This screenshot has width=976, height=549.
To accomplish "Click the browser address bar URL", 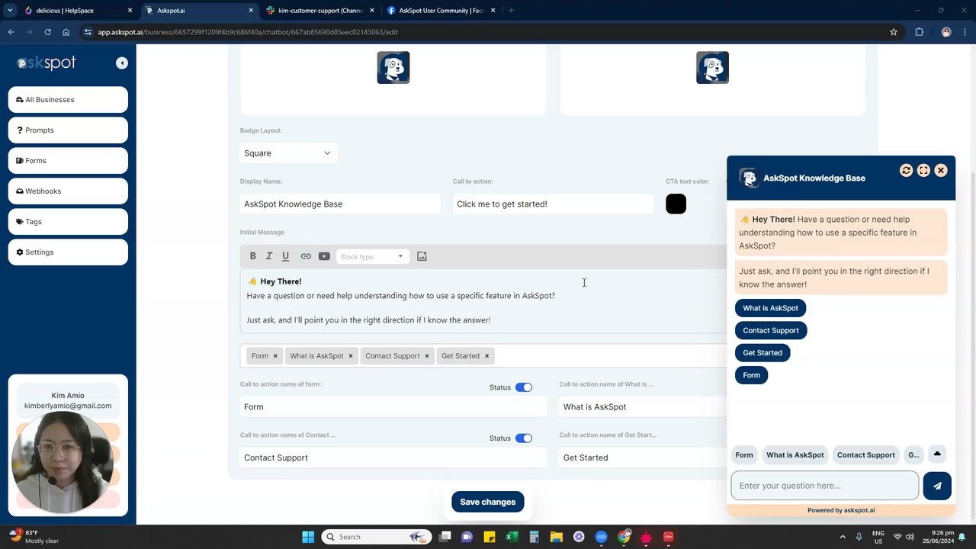I will coord(248,32).
